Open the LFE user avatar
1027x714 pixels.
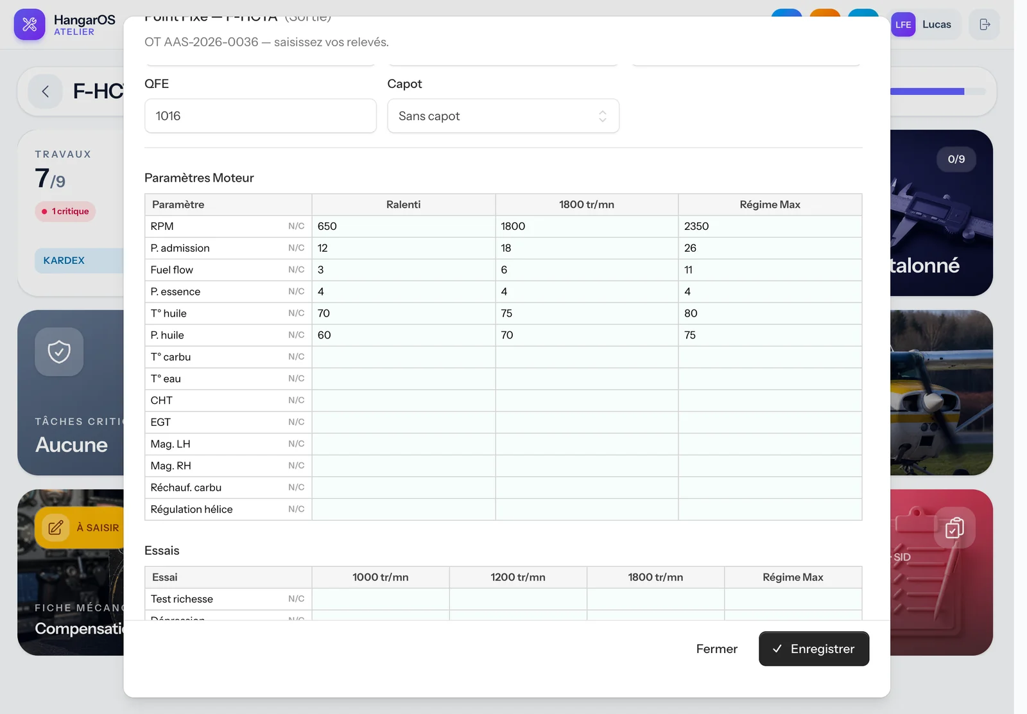coord(903,24)
